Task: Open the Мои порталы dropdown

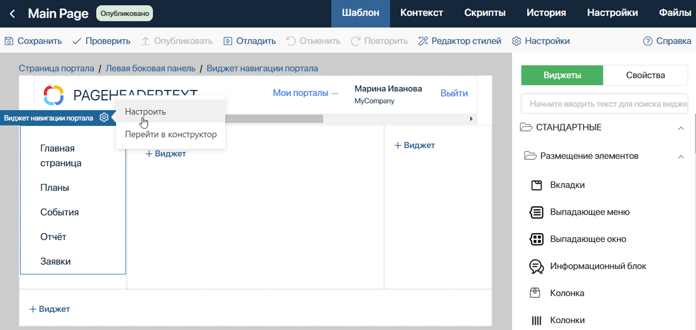Action: [305, 93]
